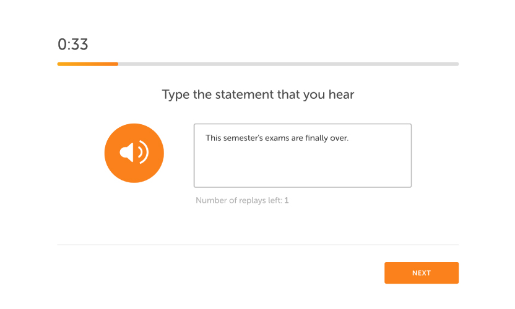The width and height of the screenshot is (515, 309).
Task: Click the replay count number 1
Action: tap(287, 200)
